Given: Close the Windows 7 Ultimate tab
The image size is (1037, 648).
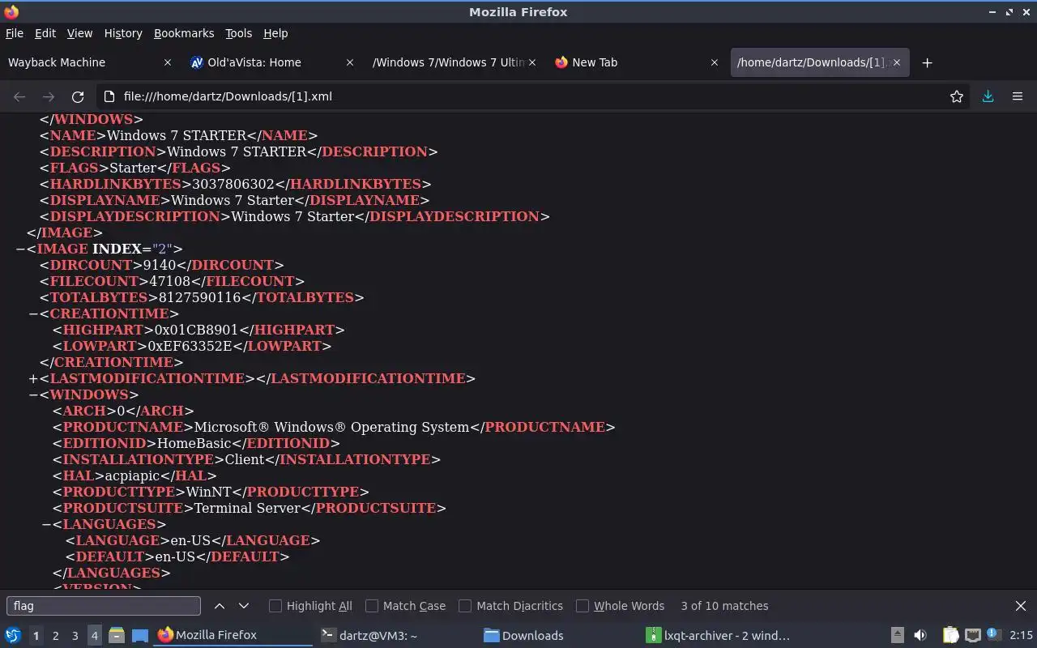Looking at the screenshot, I should 532,62.
